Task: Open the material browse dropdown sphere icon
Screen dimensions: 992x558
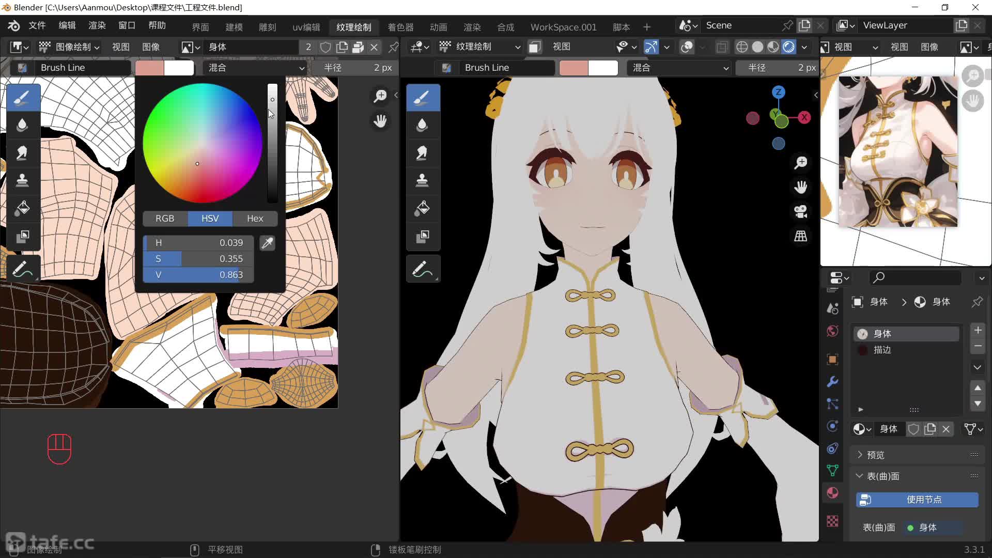Action: [862, 429]
